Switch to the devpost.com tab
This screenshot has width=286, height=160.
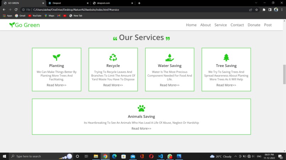pyautogui.click(x=113, y=3)
